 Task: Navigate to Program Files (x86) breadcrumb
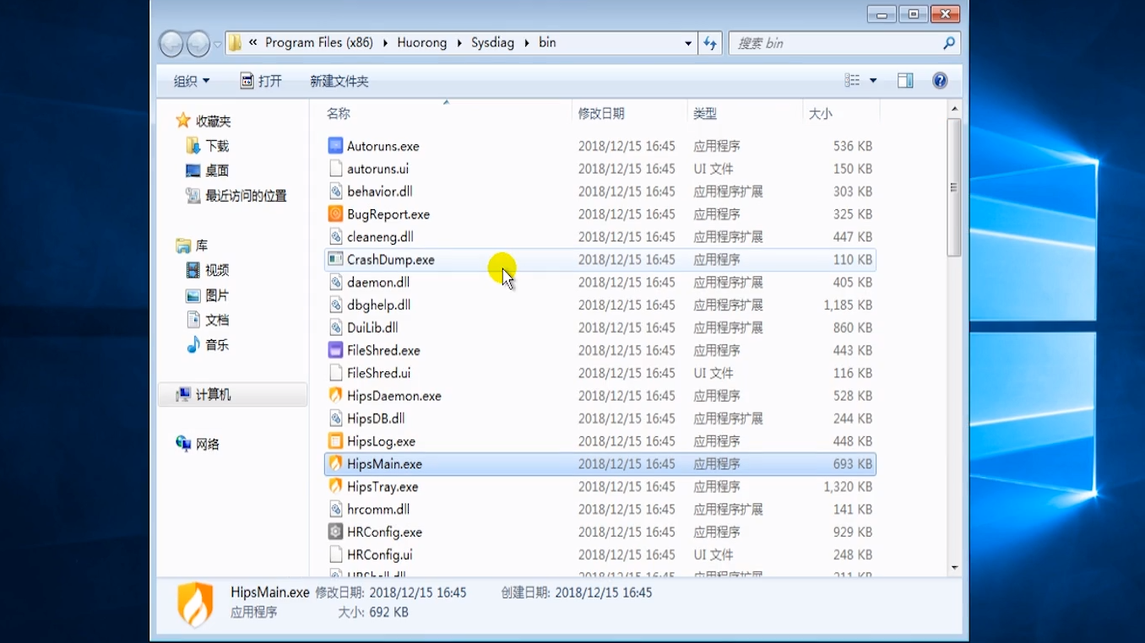[x=319, y=43]
